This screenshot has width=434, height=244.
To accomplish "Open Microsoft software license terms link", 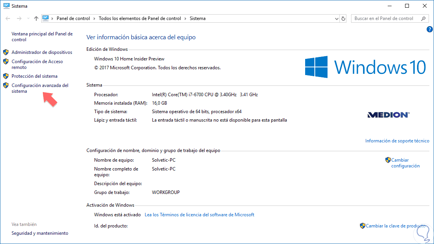I will (199, 215).
